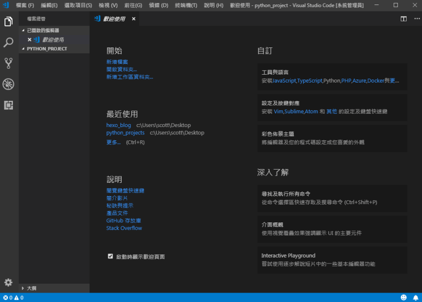
Task: Open the notifications bell icon
Action: click(416, 298)
